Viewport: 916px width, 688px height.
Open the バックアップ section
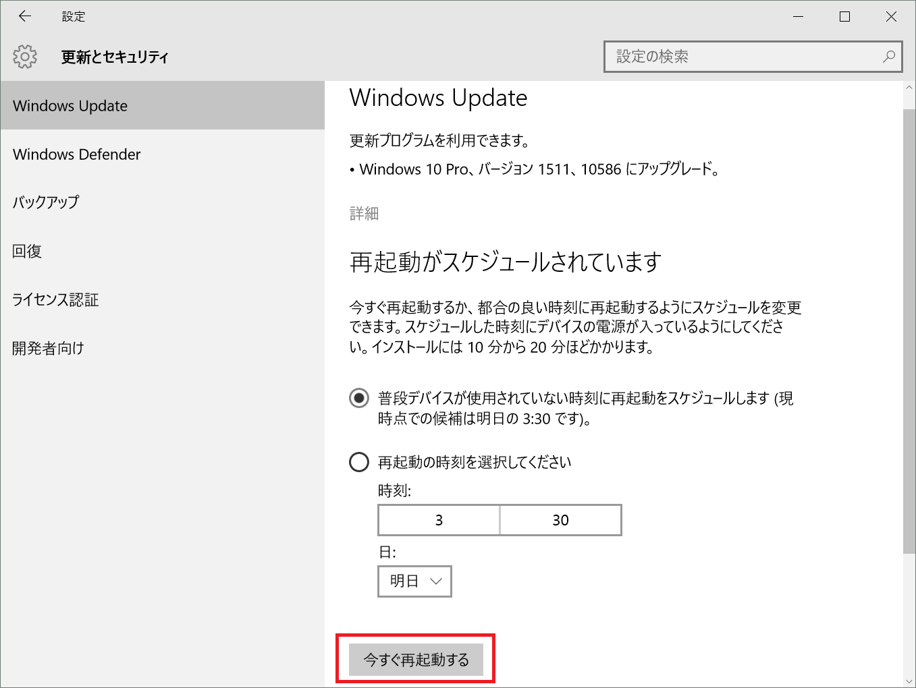162,202
